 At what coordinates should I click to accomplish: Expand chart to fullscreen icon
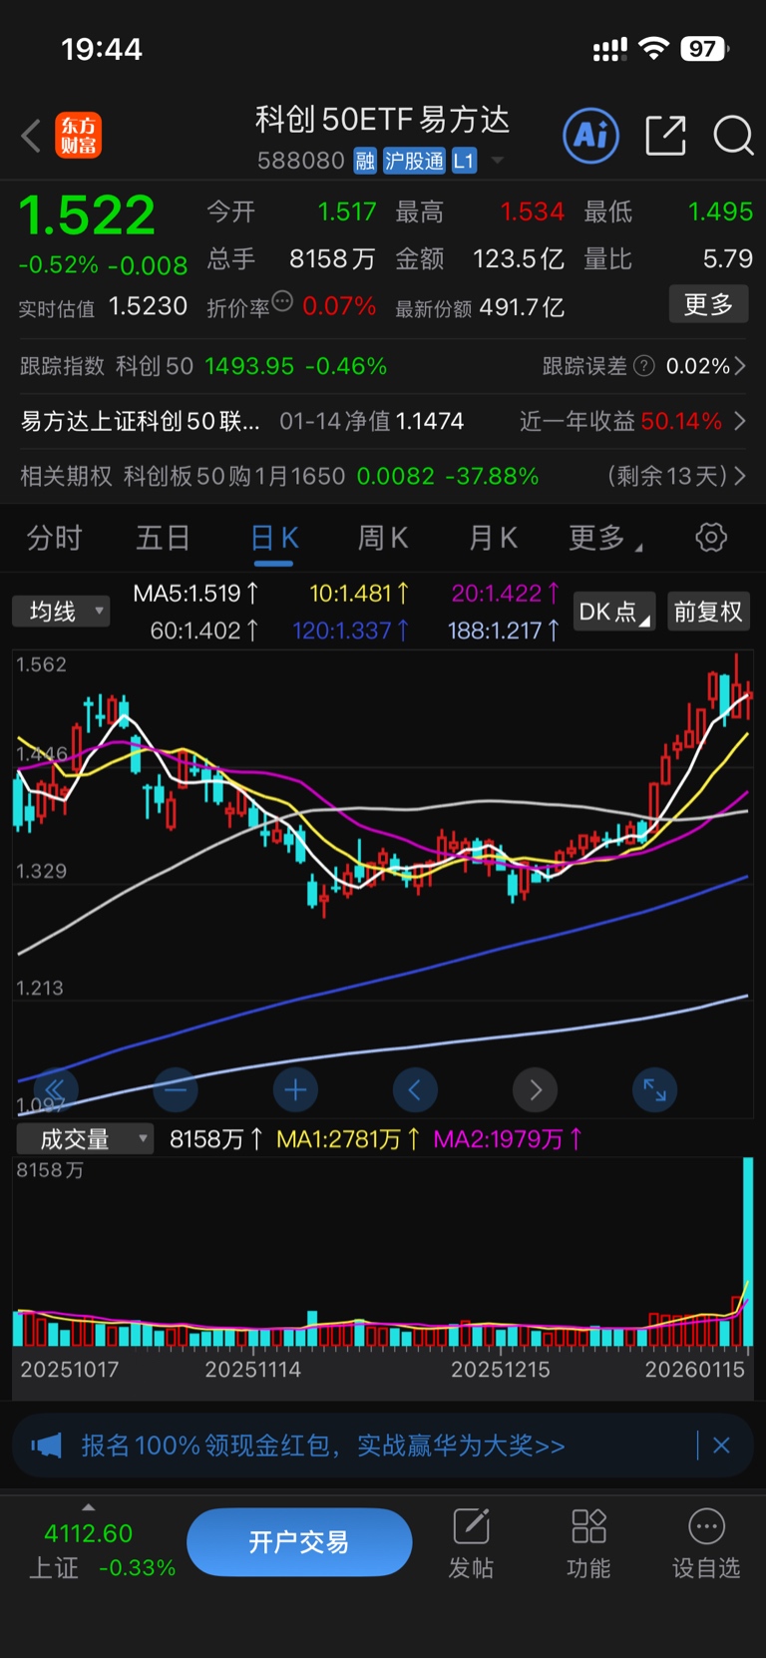[655, 1089]
